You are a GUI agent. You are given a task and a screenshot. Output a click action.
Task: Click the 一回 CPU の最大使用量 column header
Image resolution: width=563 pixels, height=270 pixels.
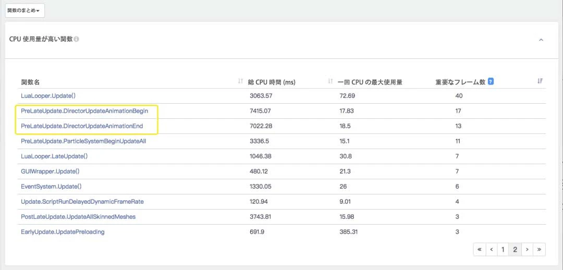click(x=370, y=82)
